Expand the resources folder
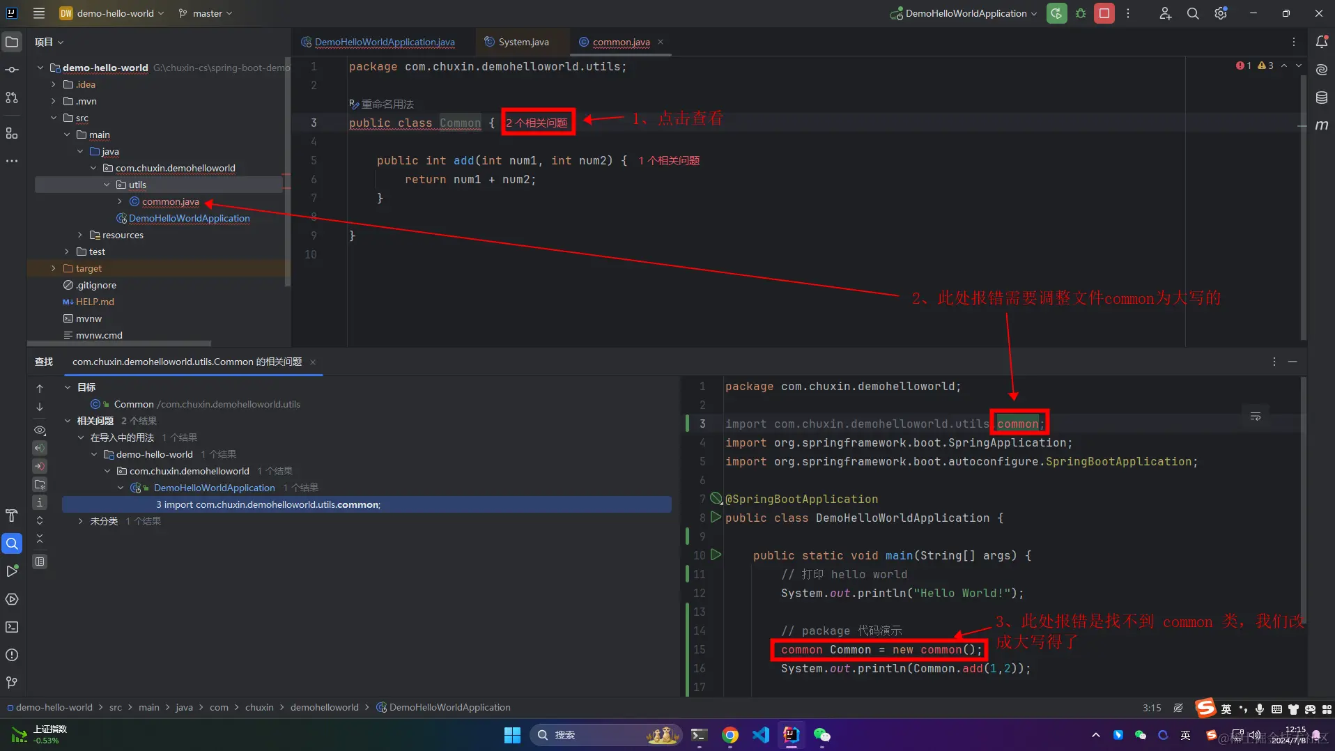Image resolution: width=1335 pixels, height=751 pixels. tap(80, 235)
